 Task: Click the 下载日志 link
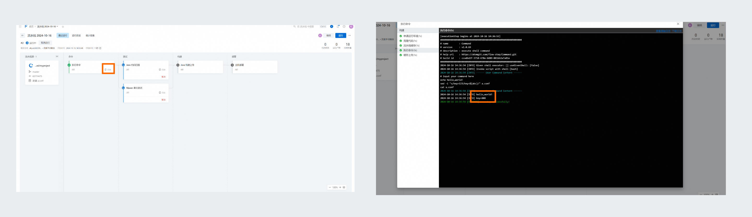[677, 31]
